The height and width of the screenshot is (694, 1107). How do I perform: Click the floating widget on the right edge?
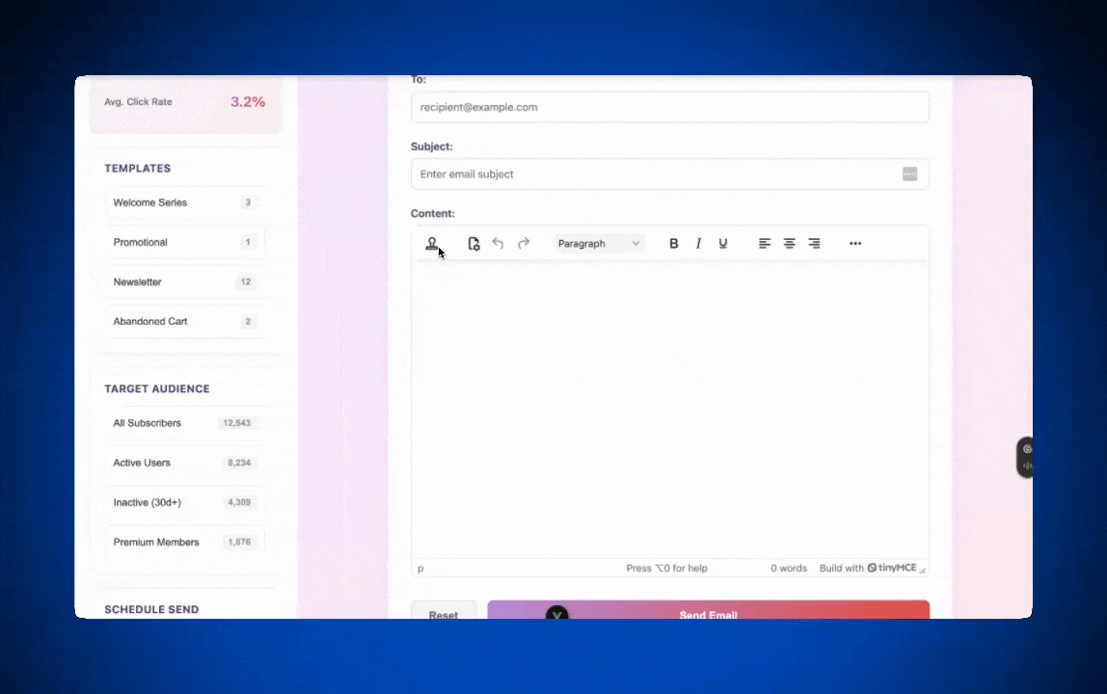(1025, 458)
